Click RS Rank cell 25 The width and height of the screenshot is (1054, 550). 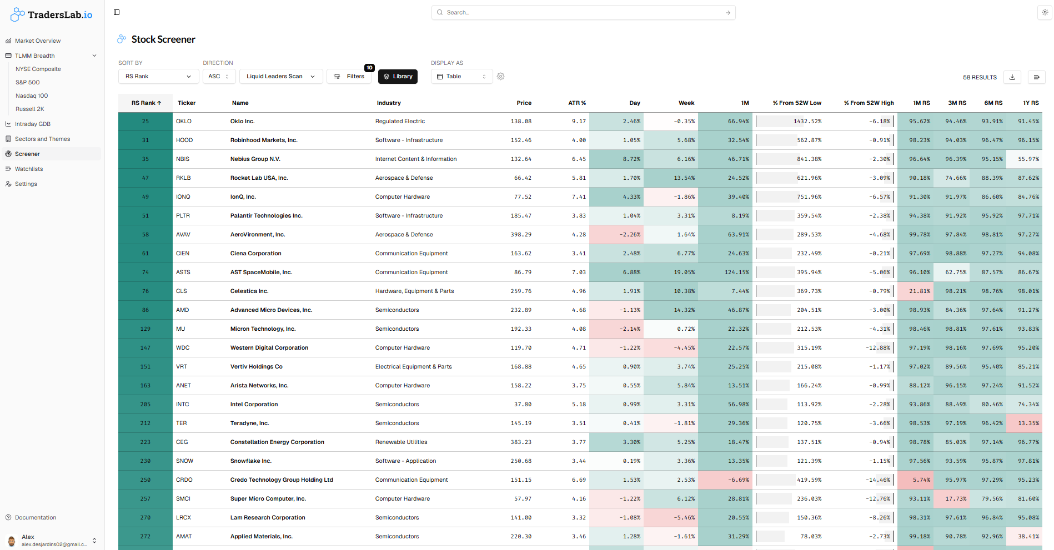pos(145,121)
